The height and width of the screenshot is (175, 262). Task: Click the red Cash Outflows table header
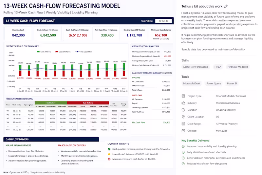click(x=88, y=103)
